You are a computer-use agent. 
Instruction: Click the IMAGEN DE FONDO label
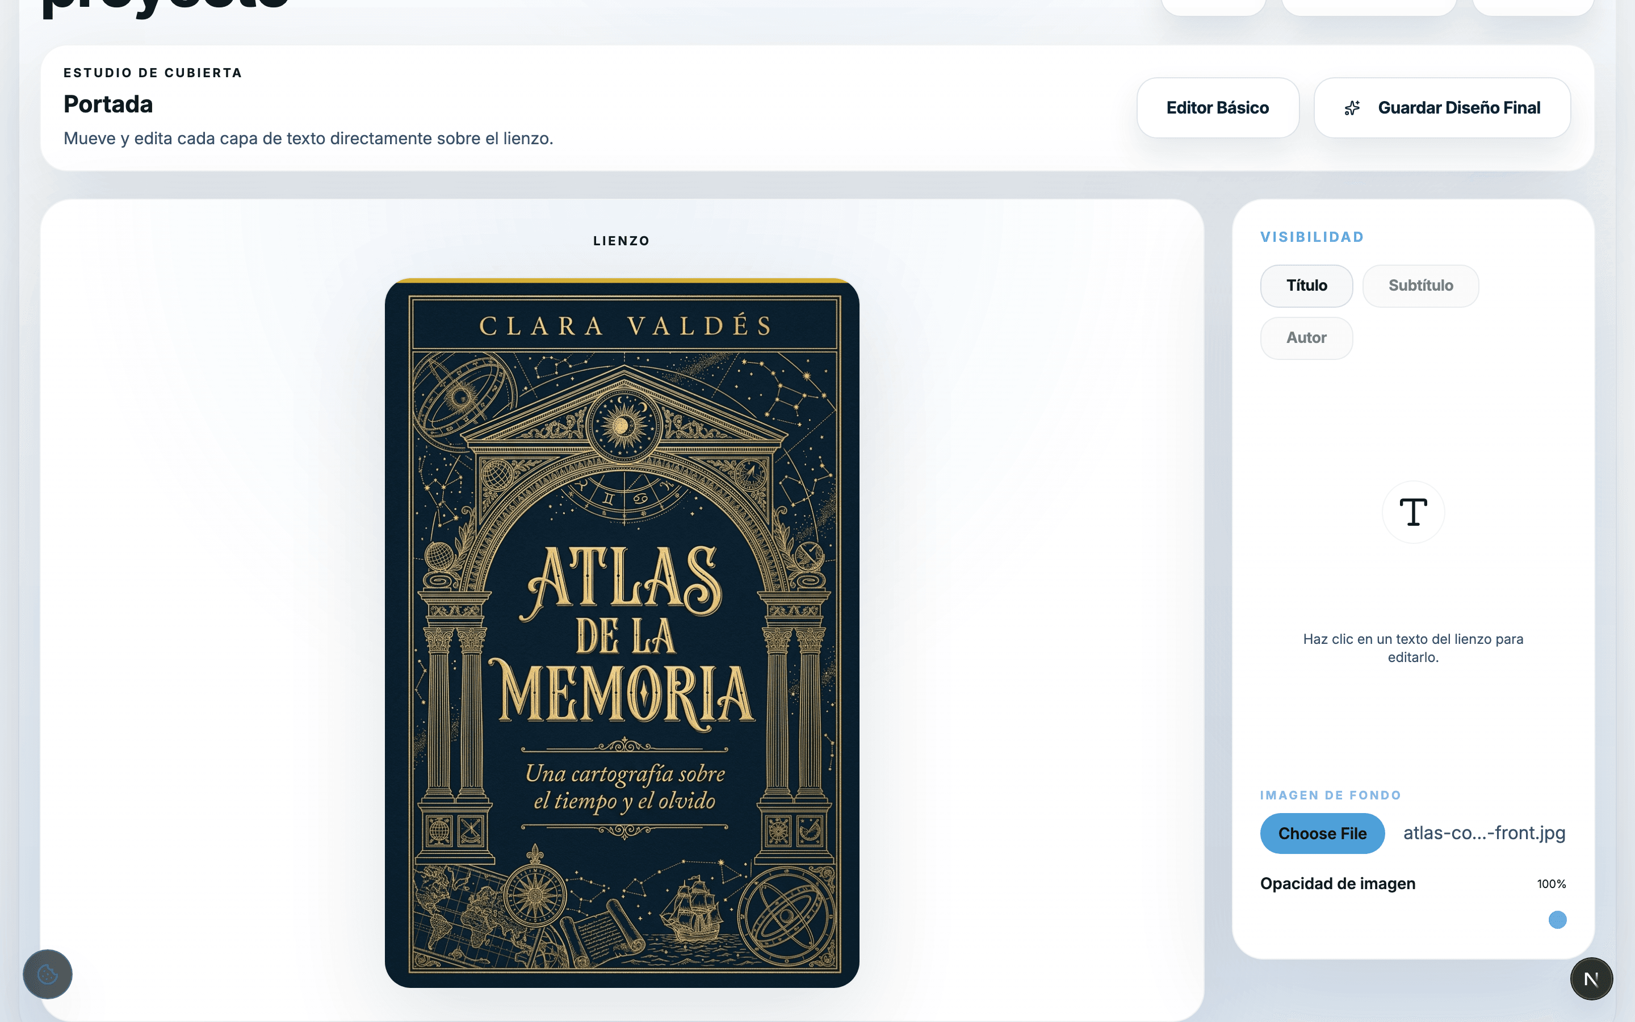tap(1330, 795)
